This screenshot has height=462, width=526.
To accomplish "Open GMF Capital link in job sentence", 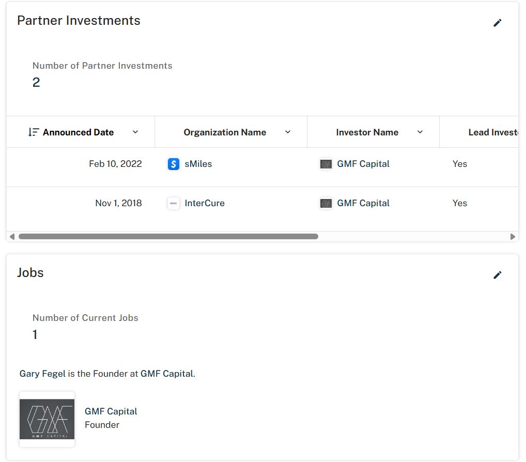I will [x=167, y=374].
